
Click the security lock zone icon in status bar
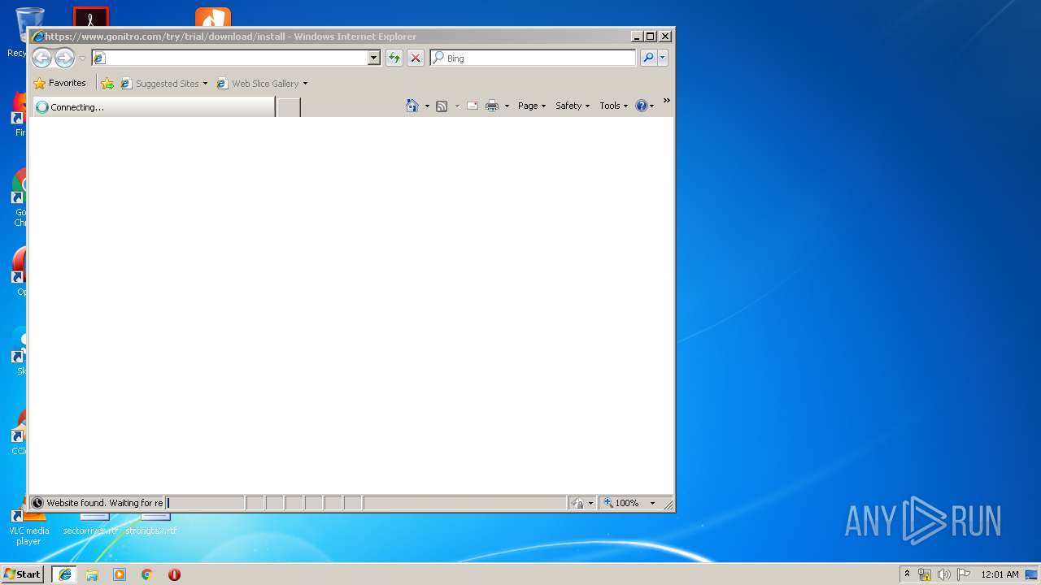(577, 503)
